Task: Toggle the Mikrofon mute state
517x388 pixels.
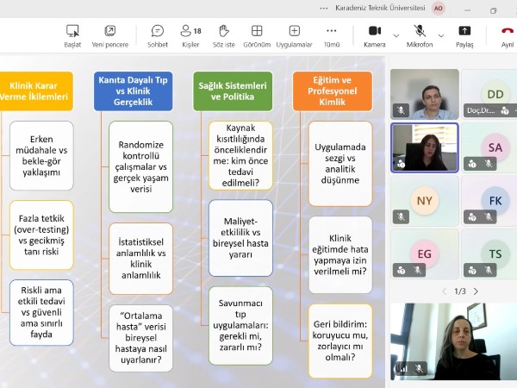Action: (419, 32)
